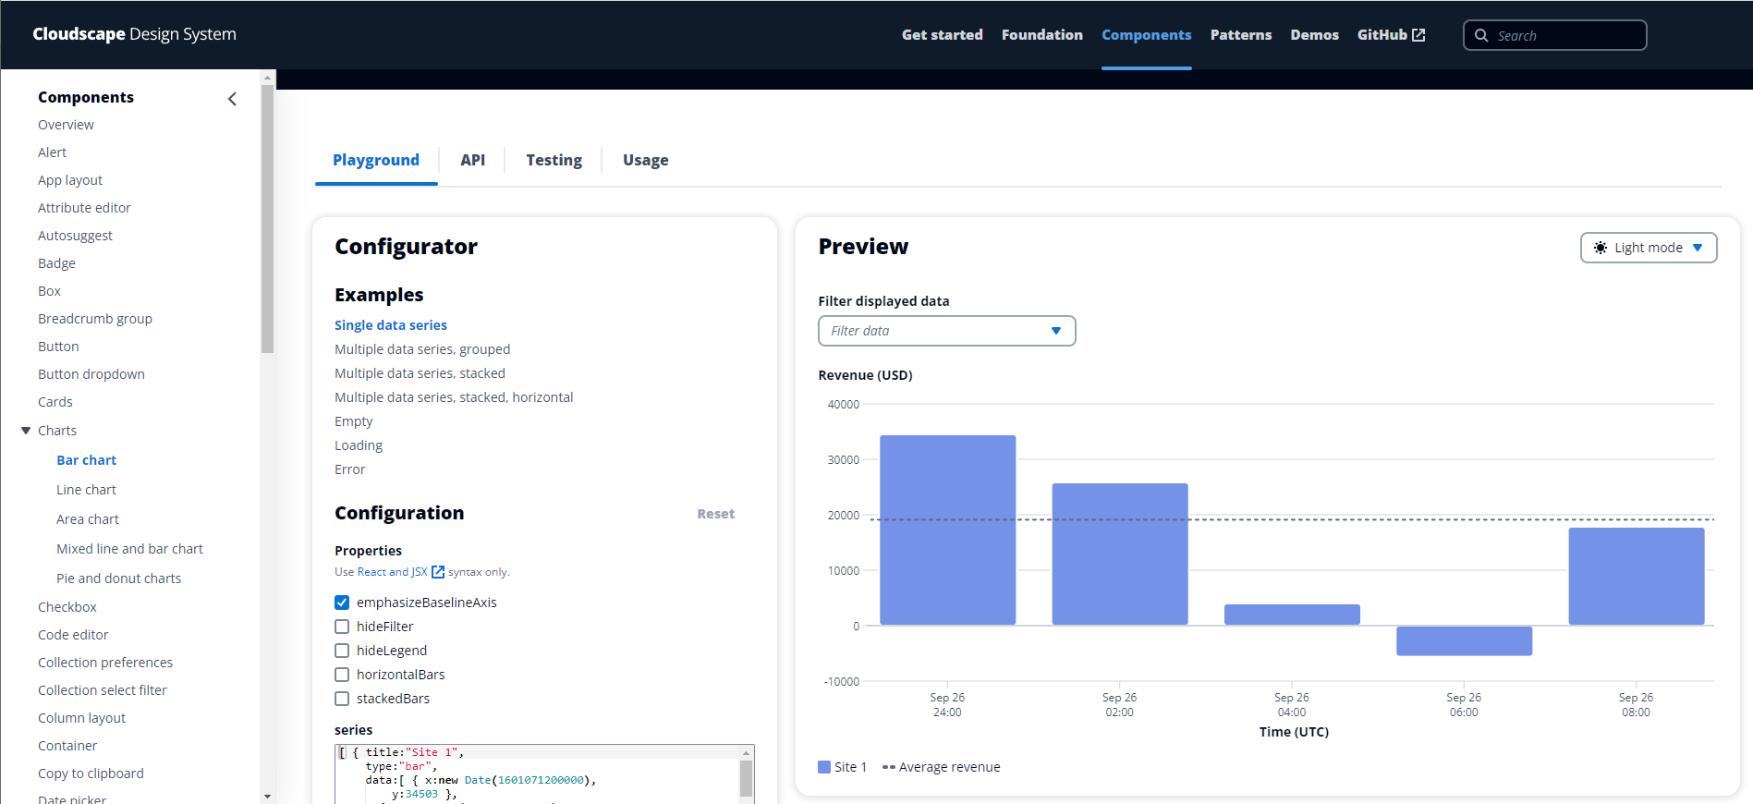This screenshot has width=1753, height=804.
Task: Open the Filter data dropdown
Action: pos(947,331)
